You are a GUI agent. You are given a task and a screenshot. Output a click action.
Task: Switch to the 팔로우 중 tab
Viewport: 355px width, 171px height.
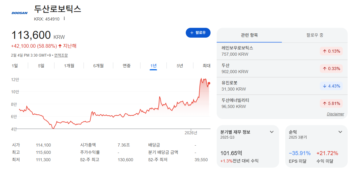tap(315, 35)
